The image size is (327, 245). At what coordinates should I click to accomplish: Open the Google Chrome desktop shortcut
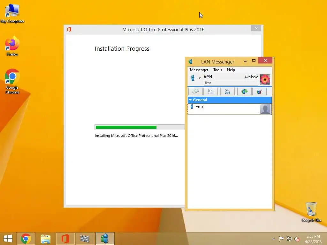(x=12, y=81)
